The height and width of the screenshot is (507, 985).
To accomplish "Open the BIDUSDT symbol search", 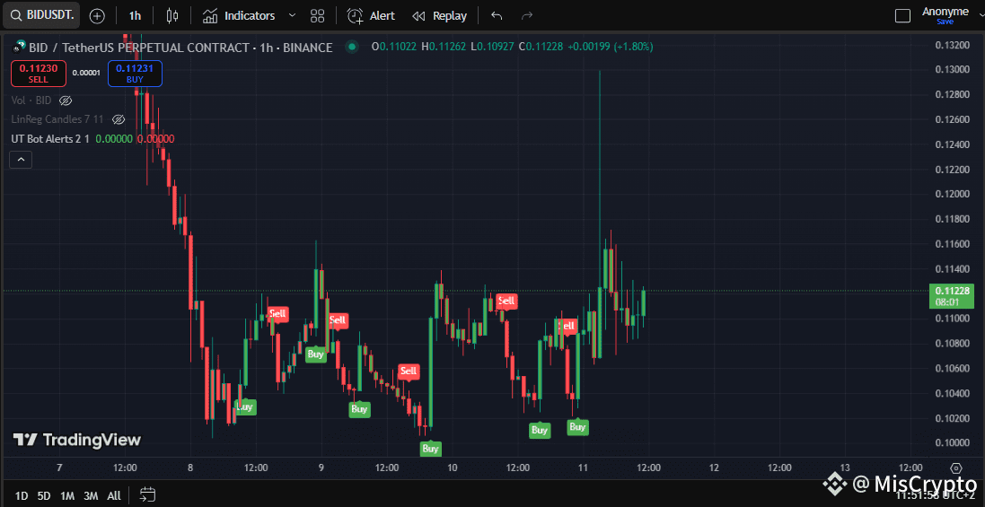I will click(x=41, y=15).
